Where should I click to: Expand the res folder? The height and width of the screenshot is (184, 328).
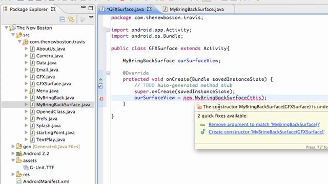[x=13, y=174]
